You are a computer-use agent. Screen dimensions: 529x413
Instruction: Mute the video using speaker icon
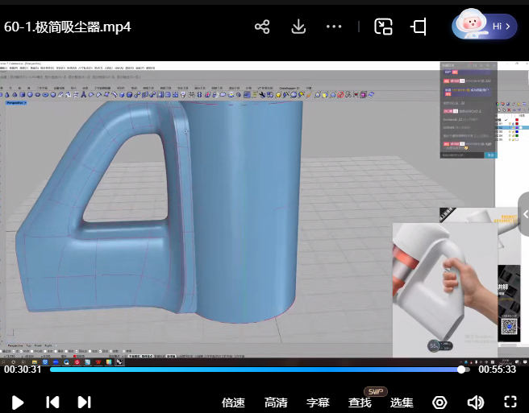click(x=476, y=402)
